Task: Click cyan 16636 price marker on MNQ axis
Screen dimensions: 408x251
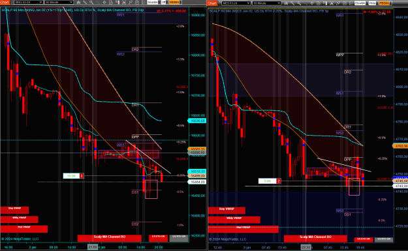Action: click(197, 121)
